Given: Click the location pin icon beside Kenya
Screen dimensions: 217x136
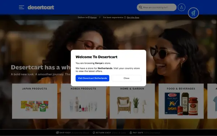Looking at the screenshot, I should click(x=89, y=17).
